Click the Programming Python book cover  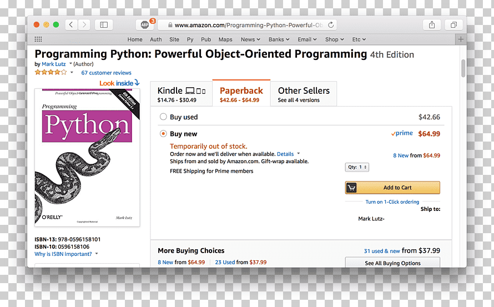(x=87, y=157)
